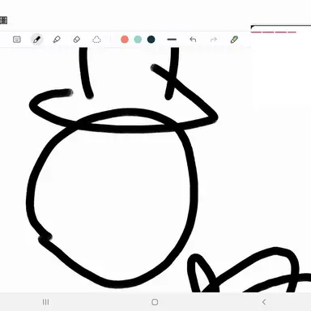Open the keyboard text input tool
The height and width of the screenshot is (311, 311).
17,40
